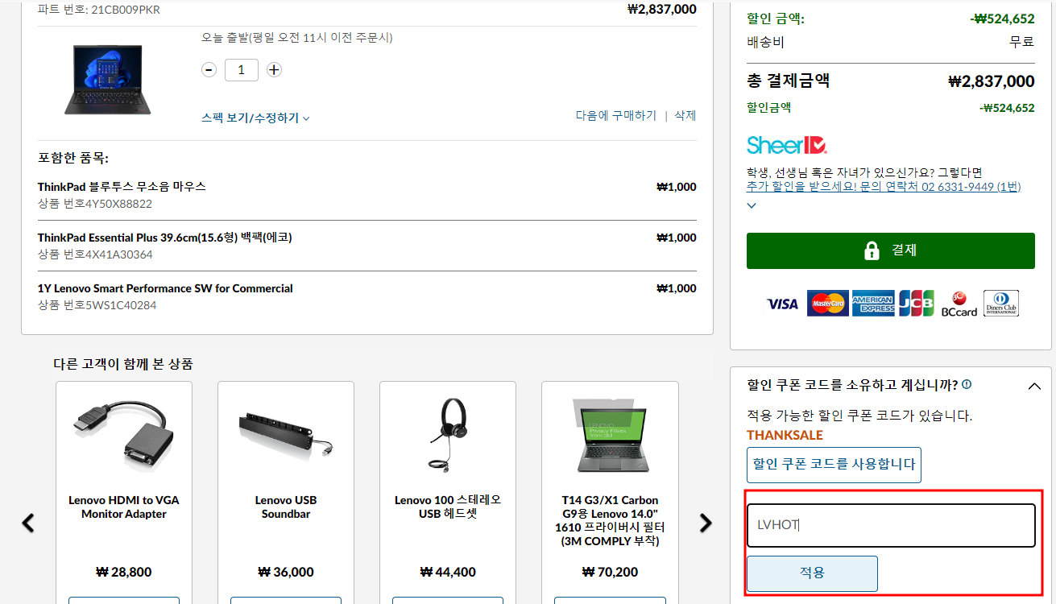The image size is (1056, 604).
Task: Click the lock icon on checkout button
Action: [x=872, y=250]
